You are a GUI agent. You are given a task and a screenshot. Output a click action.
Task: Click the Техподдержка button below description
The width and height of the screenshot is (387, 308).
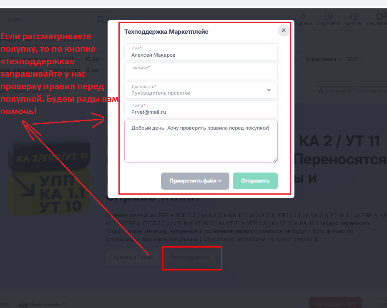click(x=190, y=258)
